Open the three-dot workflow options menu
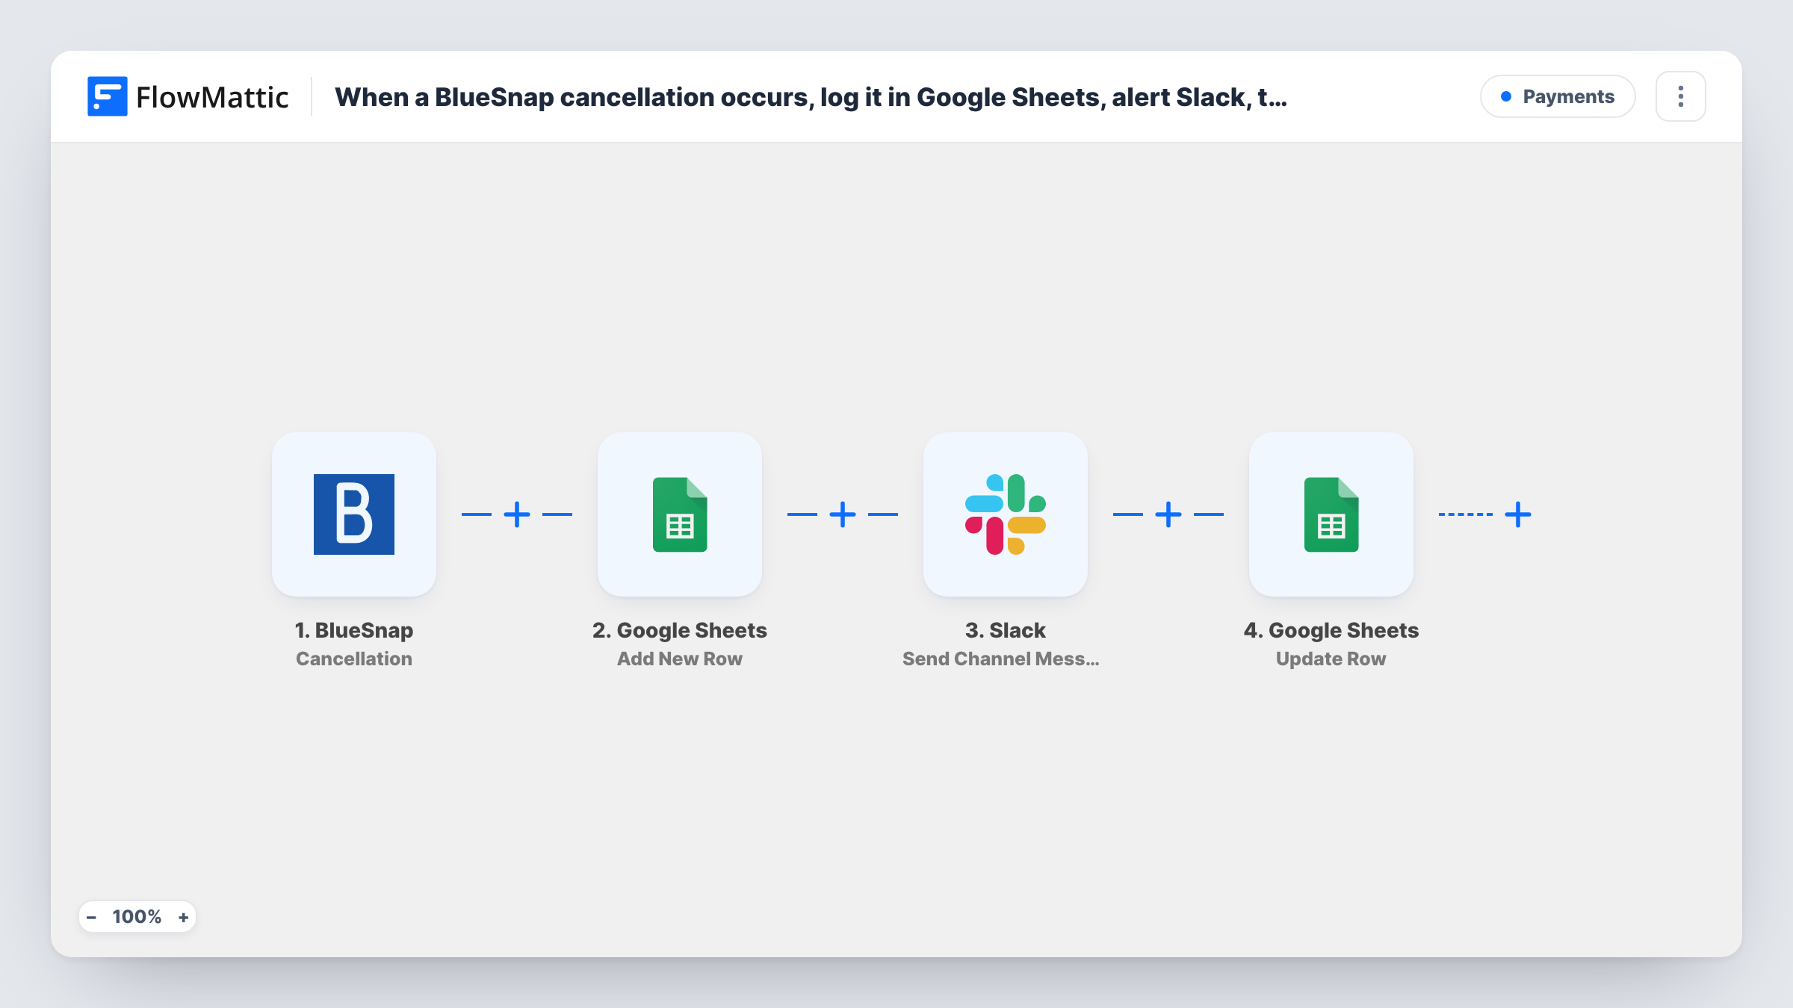 (1681, 96)
